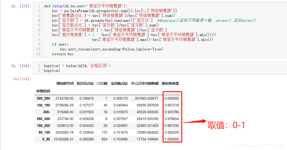Click the def byfun code line
The image size is (287, 150).
pyautogui.click(x=86, y=6)
